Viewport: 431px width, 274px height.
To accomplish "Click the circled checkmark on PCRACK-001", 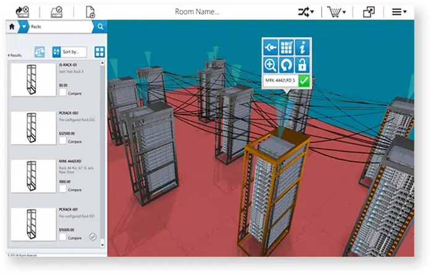I will coord(93,236).
